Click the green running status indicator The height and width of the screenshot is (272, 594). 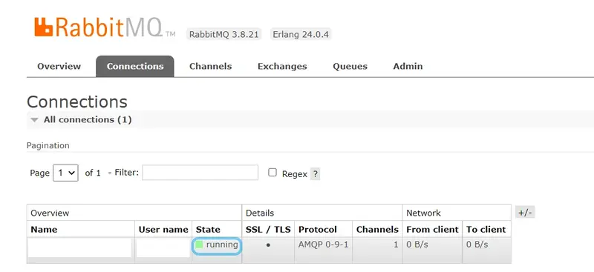click(x=199, y=245)
